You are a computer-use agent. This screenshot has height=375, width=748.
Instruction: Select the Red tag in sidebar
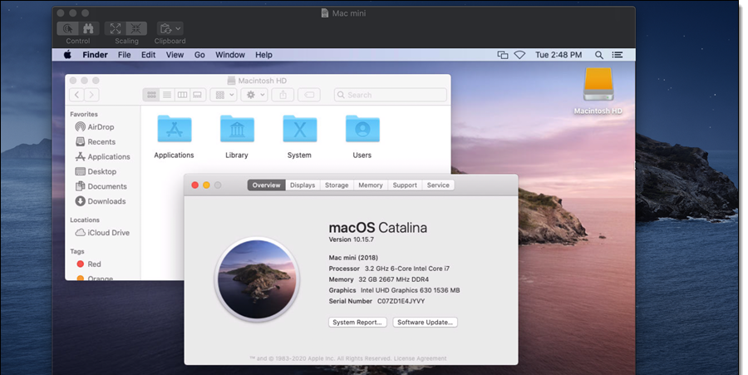point(89,264)
